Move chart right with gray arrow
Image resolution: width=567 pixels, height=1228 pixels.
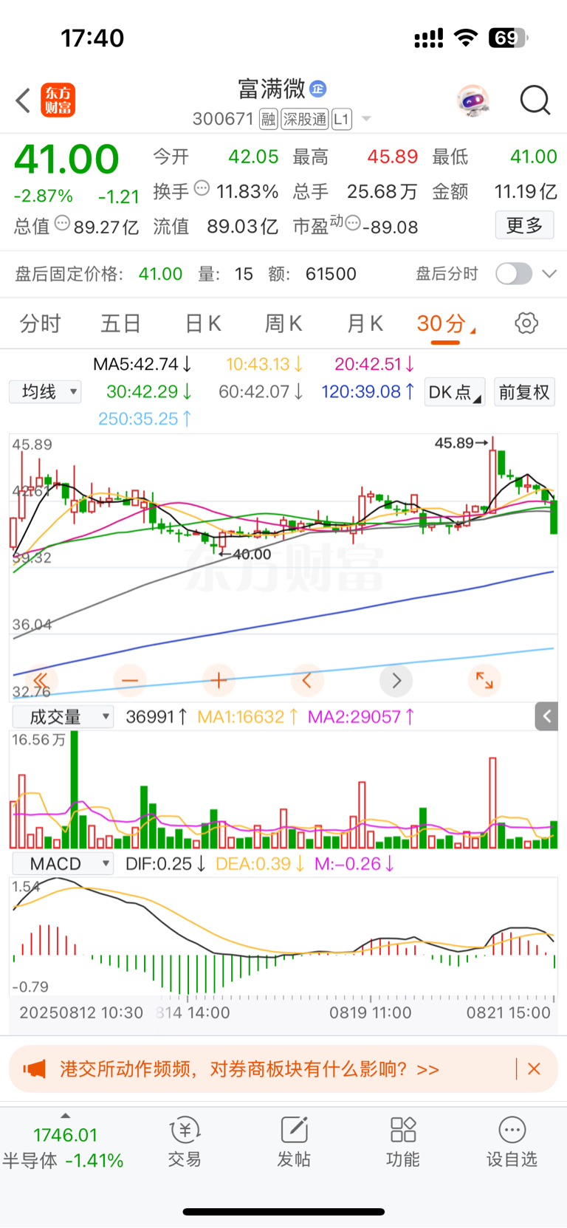[396, 680]
